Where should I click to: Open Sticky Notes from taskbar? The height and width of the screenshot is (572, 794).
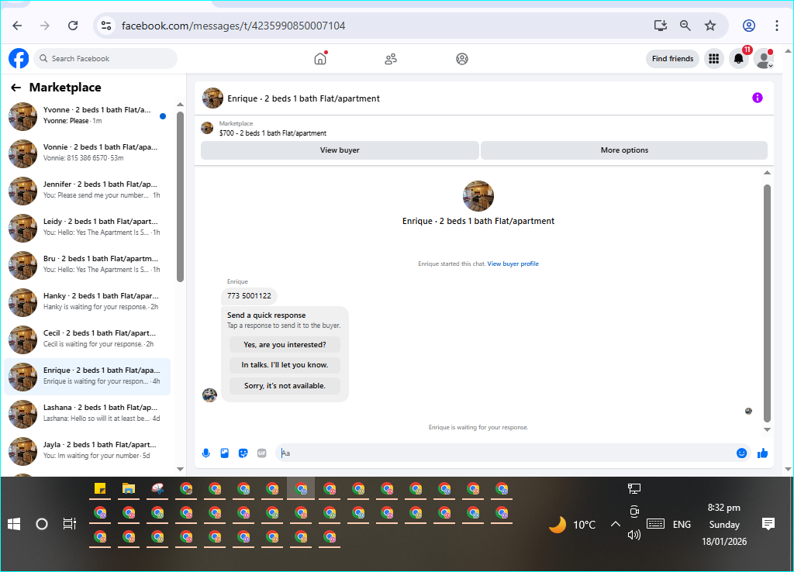click(x=100, y=488)
